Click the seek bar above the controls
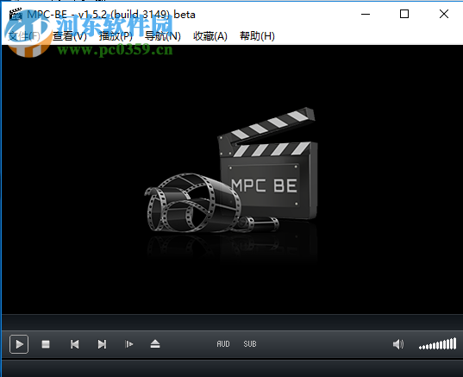The width and height of the screenshot is (463, 377). (x=232, y=323)
